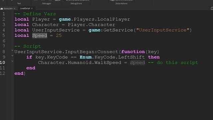The image size is (213, 120).
Task: Switch to the Baseplate tab
Action: click(x=8, y=8)
